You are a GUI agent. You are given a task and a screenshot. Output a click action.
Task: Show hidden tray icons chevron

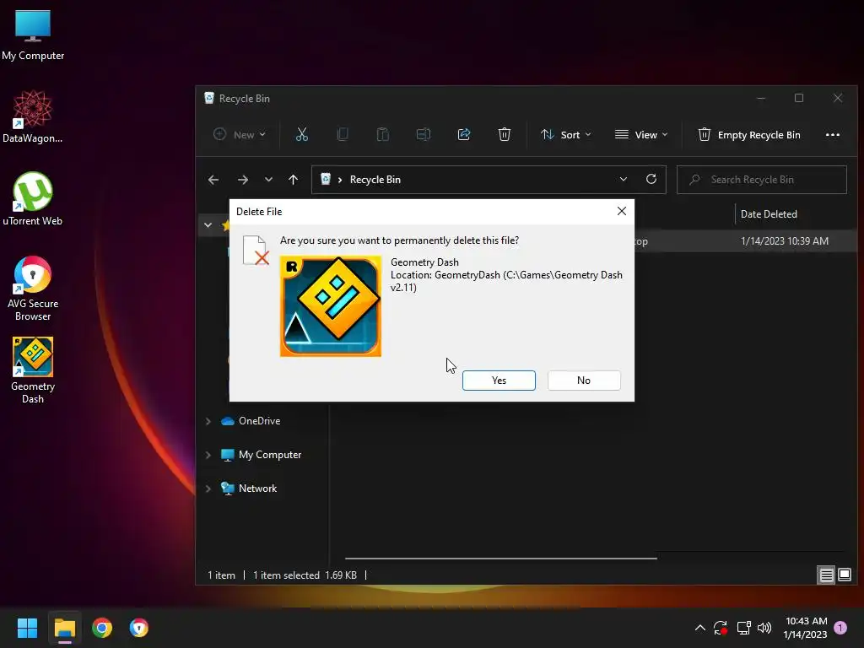(699, 628)
